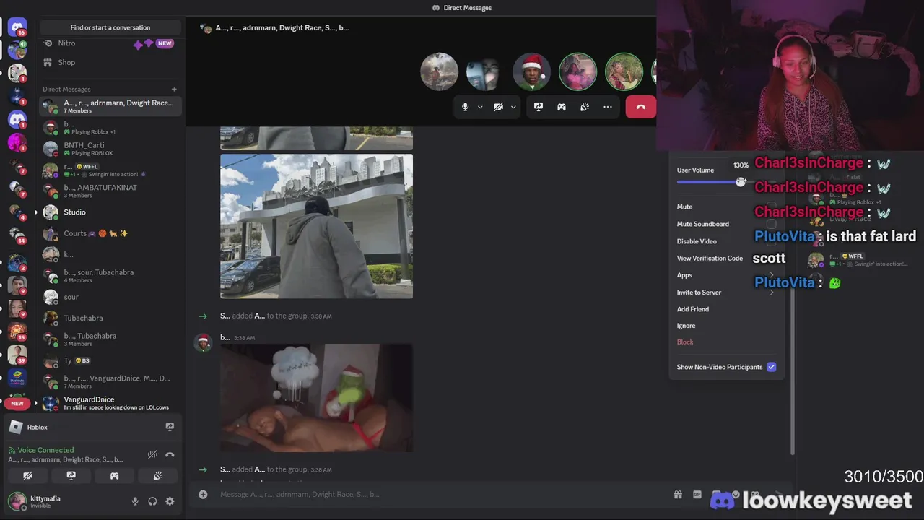924x520 pixels.
Task: Open soundboard from voice panel
Action: (157, 476)
